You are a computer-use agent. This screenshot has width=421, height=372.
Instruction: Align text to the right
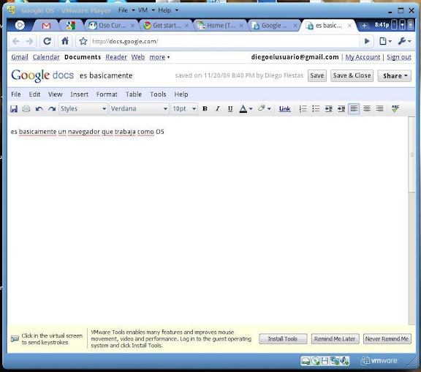(x=379, y=108)
